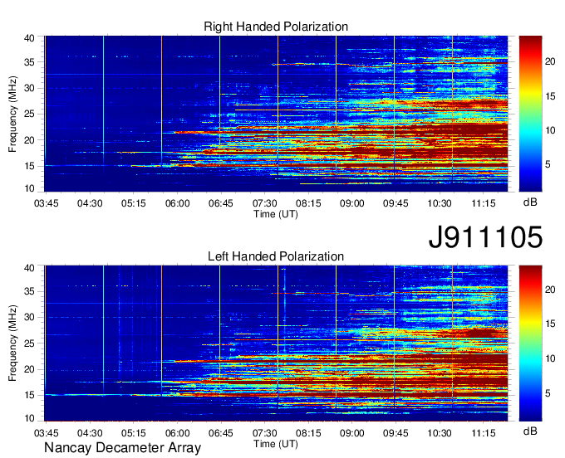Click the bottom plot's Time (UT) label
The width and height of the screenshot is (565, 458).
click(x=276, y=444)
